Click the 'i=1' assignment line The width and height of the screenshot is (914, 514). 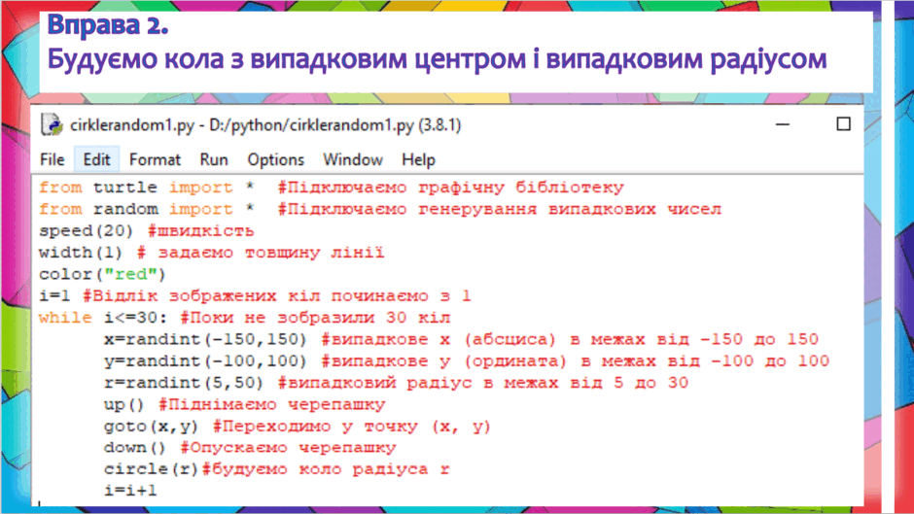coord(54,296)
